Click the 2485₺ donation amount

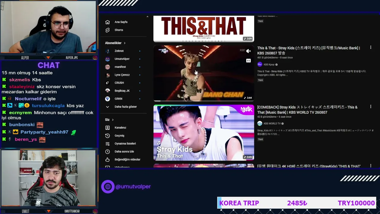[297, 203]
